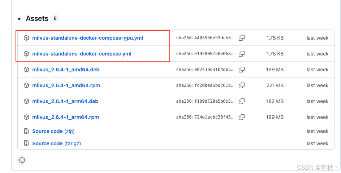The width and height of the screenshot is (341, 173).
Task: Collapse the Assets section triangle
Action: pyautogui.click(x=19, y=19)
